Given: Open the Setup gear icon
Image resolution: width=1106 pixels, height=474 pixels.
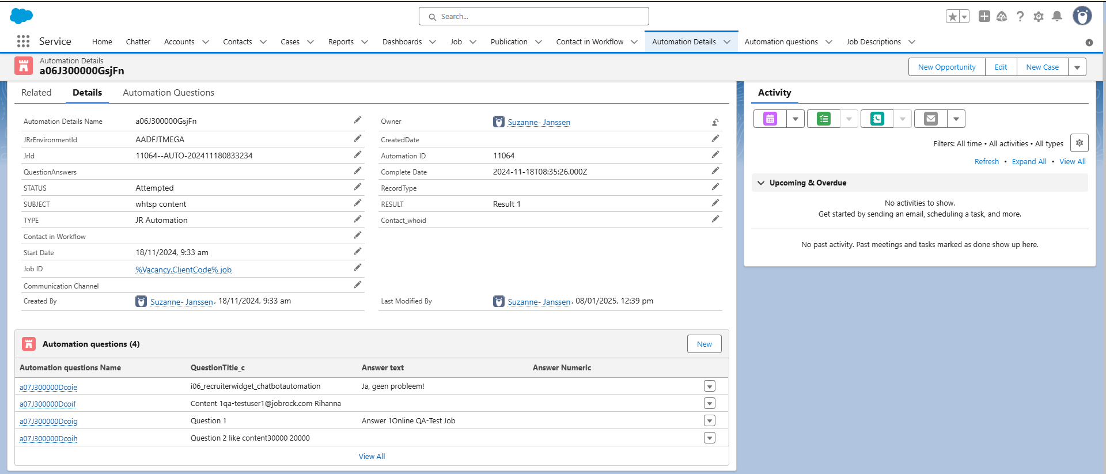Looking at the screenshot, I should point(1038,17).
